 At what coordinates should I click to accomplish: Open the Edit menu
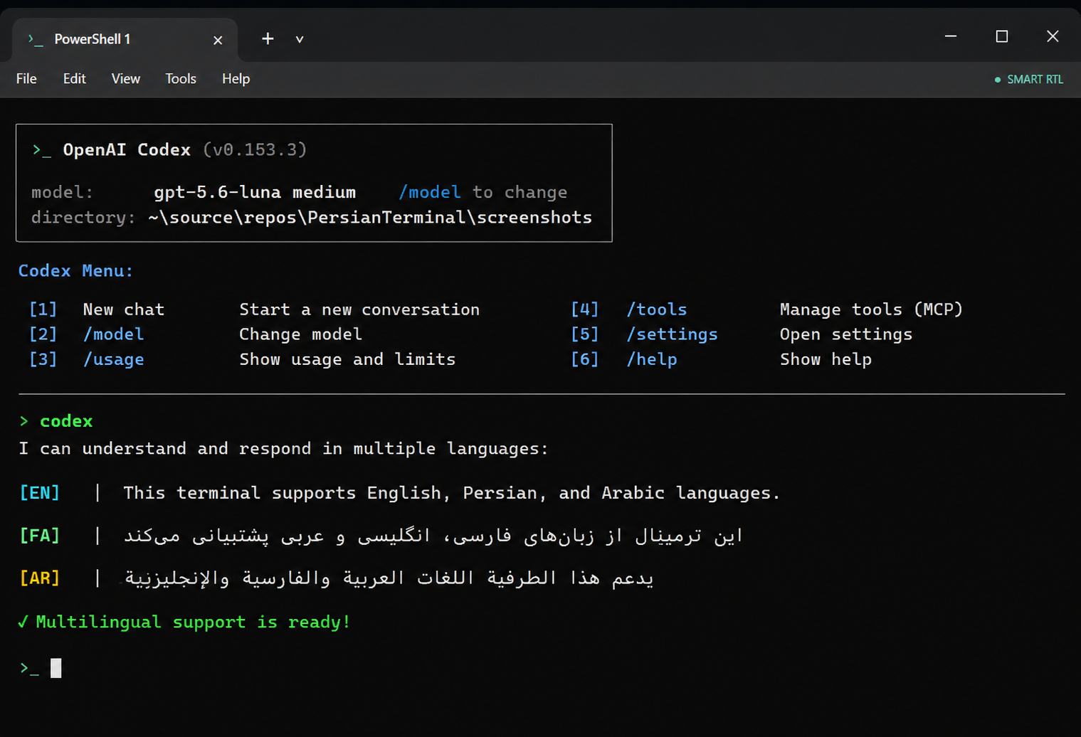pyautogui.click(x=74, y=79)
